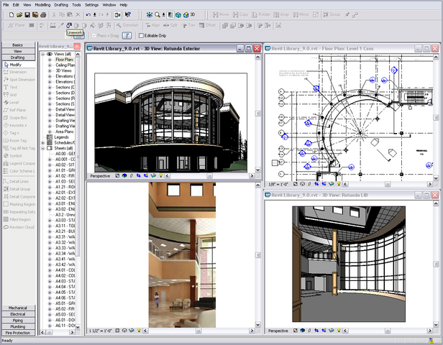Expand the Area Plans tree node
Image resolution: width=443 pixels, height=345 pixels.
click(x=50, y=132)
